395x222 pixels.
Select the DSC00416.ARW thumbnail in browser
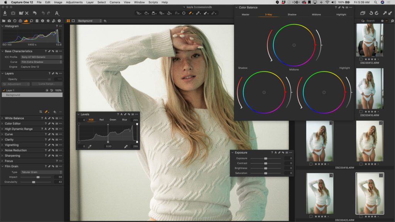click(x=370, y=89)
